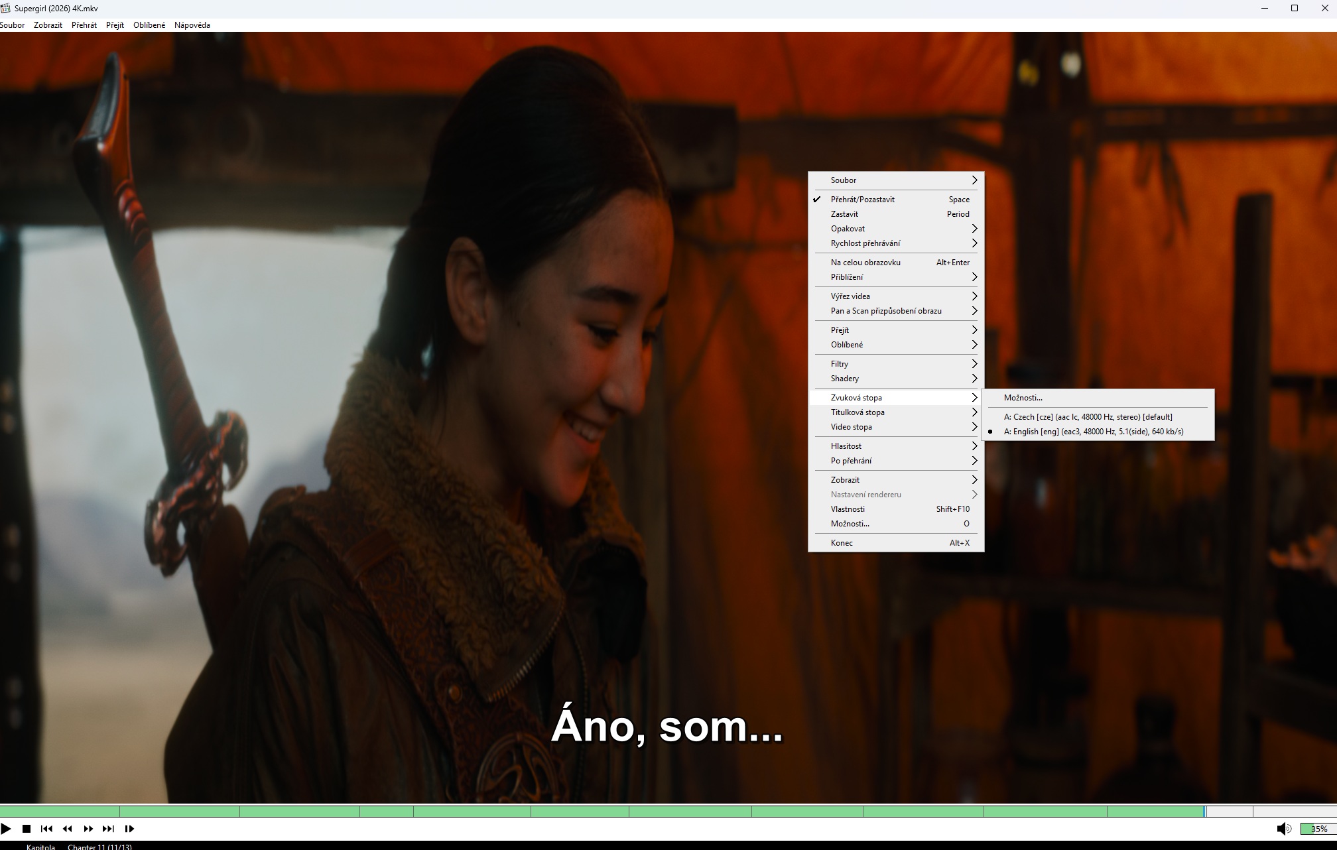The height and width of the screenshot is (850, 1337).
Task: Expand the Titulková stopa submenu
Action: [896, 412]
